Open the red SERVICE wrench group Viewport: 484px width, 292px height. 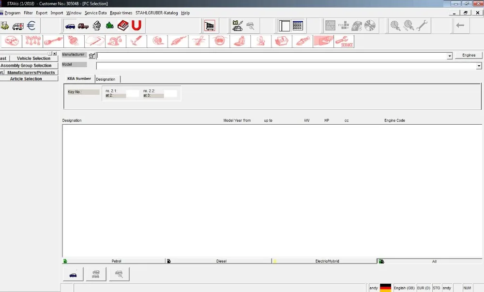[344, 41]
